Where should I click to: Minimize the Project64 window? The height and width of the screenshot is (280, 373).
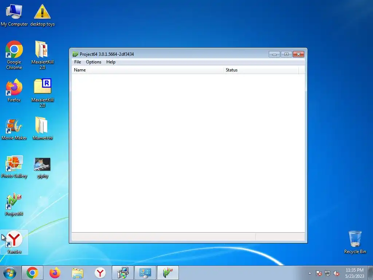274,54
